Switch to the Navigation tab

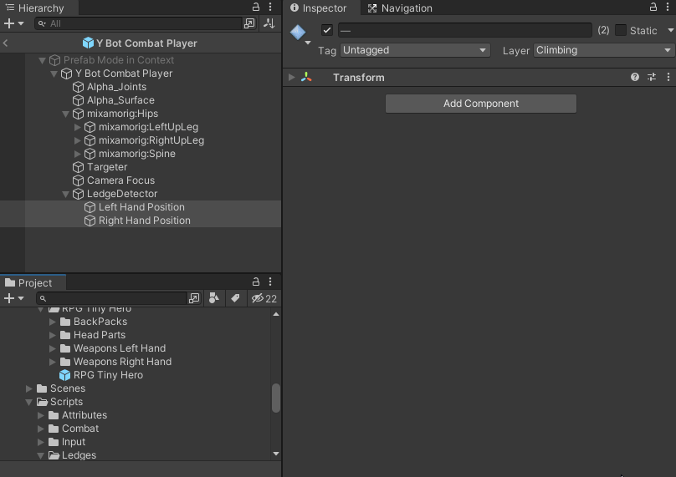pos(400,8)
